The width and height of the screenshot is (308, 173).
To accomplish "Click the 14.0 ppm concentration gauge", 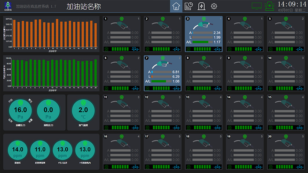I will [x=18, y=150].
